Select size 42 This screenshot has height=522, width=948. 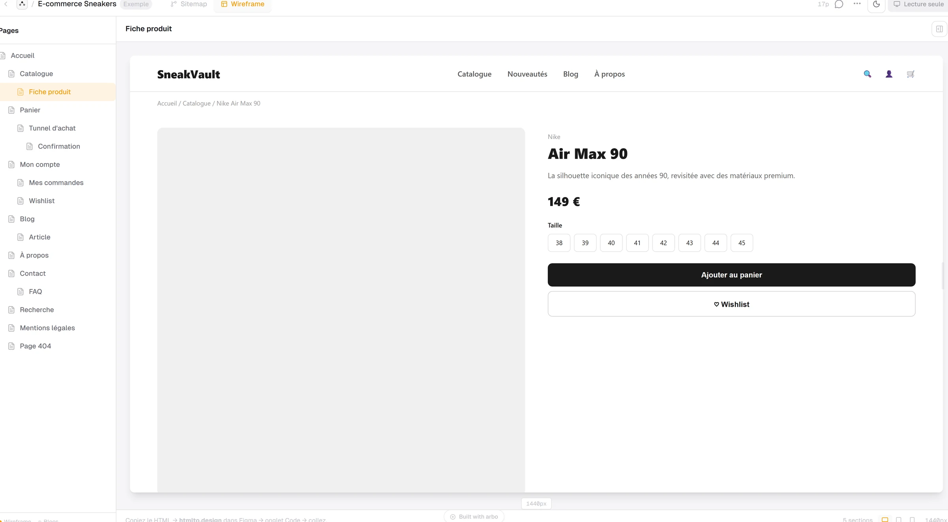[664, 243]
